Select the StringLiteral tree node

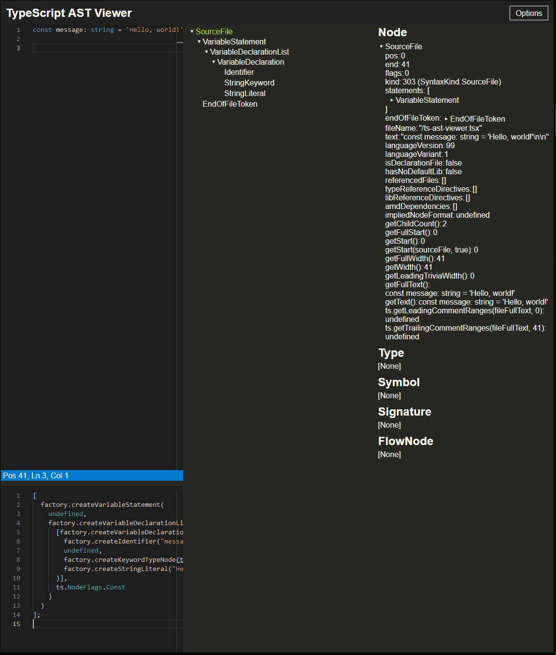coord(244,94)
